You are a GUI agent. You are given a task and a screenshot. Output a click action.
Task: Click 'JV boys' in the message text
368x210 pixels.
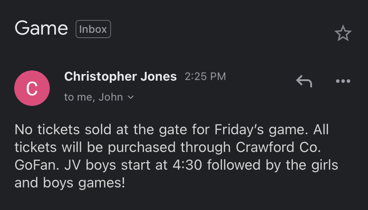click(x=90, y=165)
